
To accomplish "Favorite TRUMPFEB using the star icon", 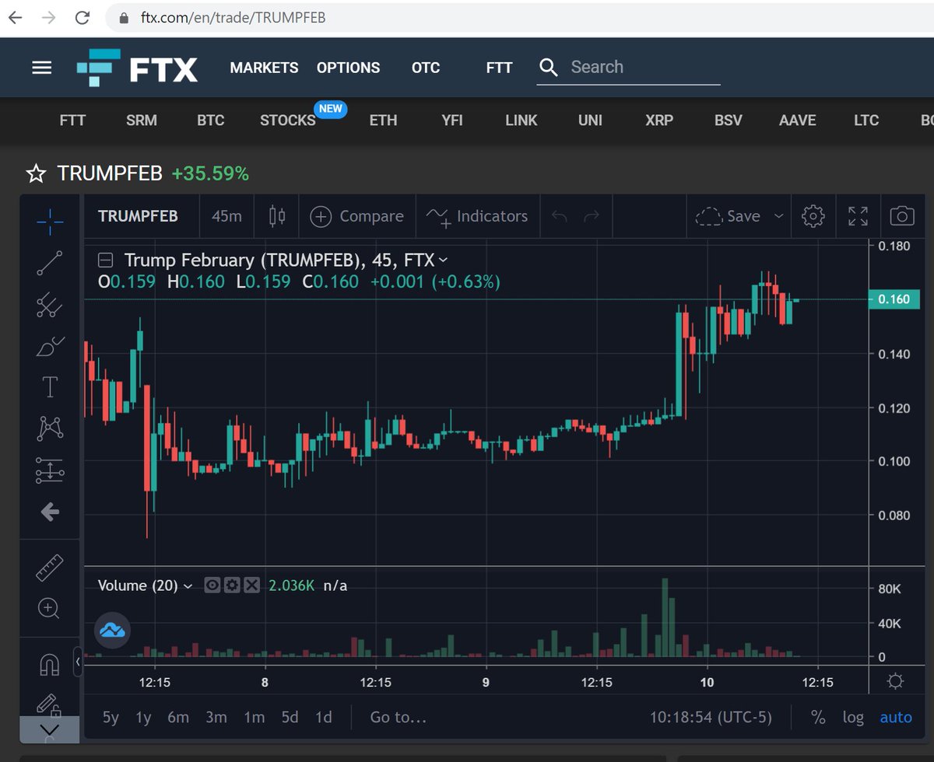I will [x=36, y=173].
